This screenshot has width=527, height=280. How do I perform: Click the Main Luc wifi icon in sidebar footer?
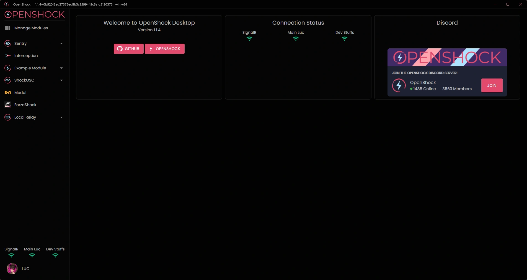[32, 255]
